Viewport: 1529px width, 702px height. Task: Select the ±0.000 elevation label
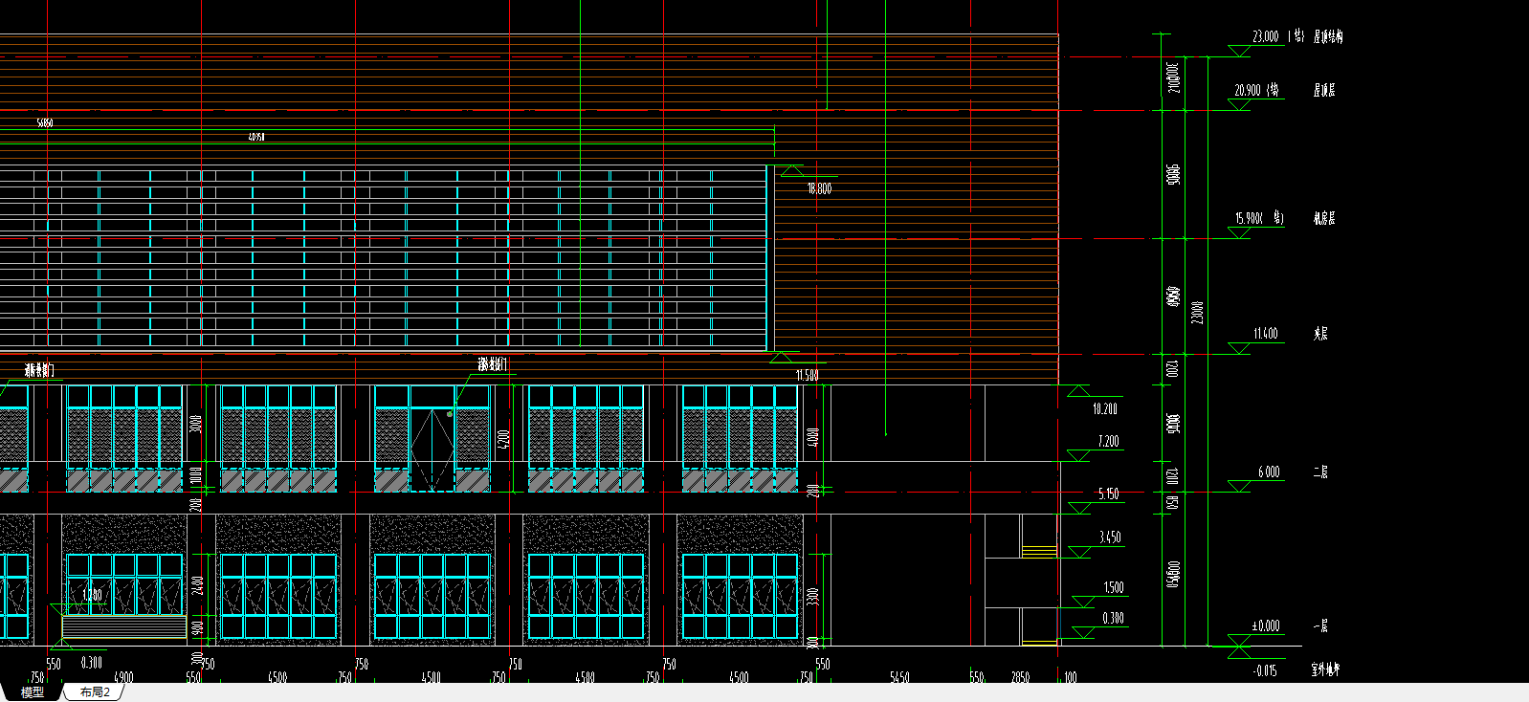click(1266, 625)
